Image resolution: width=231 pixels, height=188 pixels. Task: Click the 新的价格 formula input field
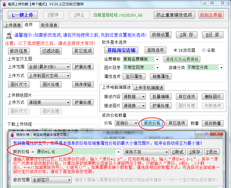pos(76,152)
